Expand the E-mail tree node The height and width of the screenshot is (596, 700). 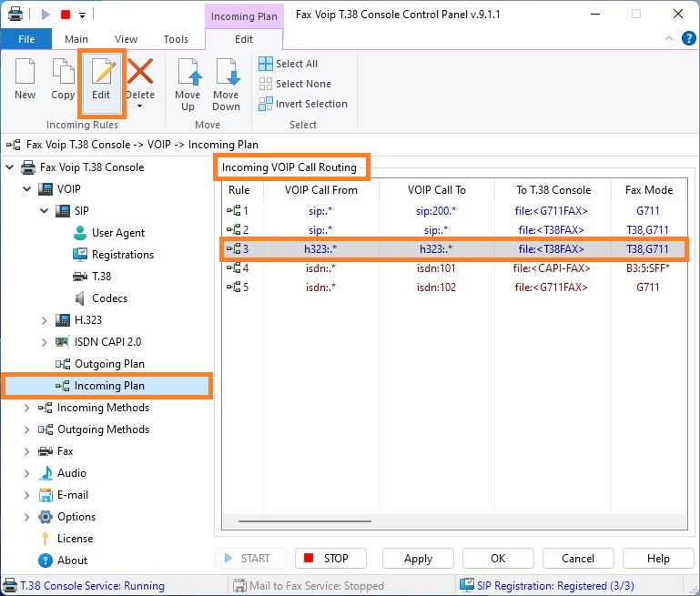click(x=26, y=495)
